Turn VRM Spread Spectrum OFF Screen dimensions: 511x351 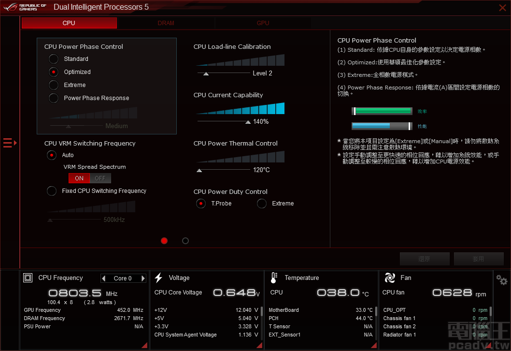coord(100,178)
